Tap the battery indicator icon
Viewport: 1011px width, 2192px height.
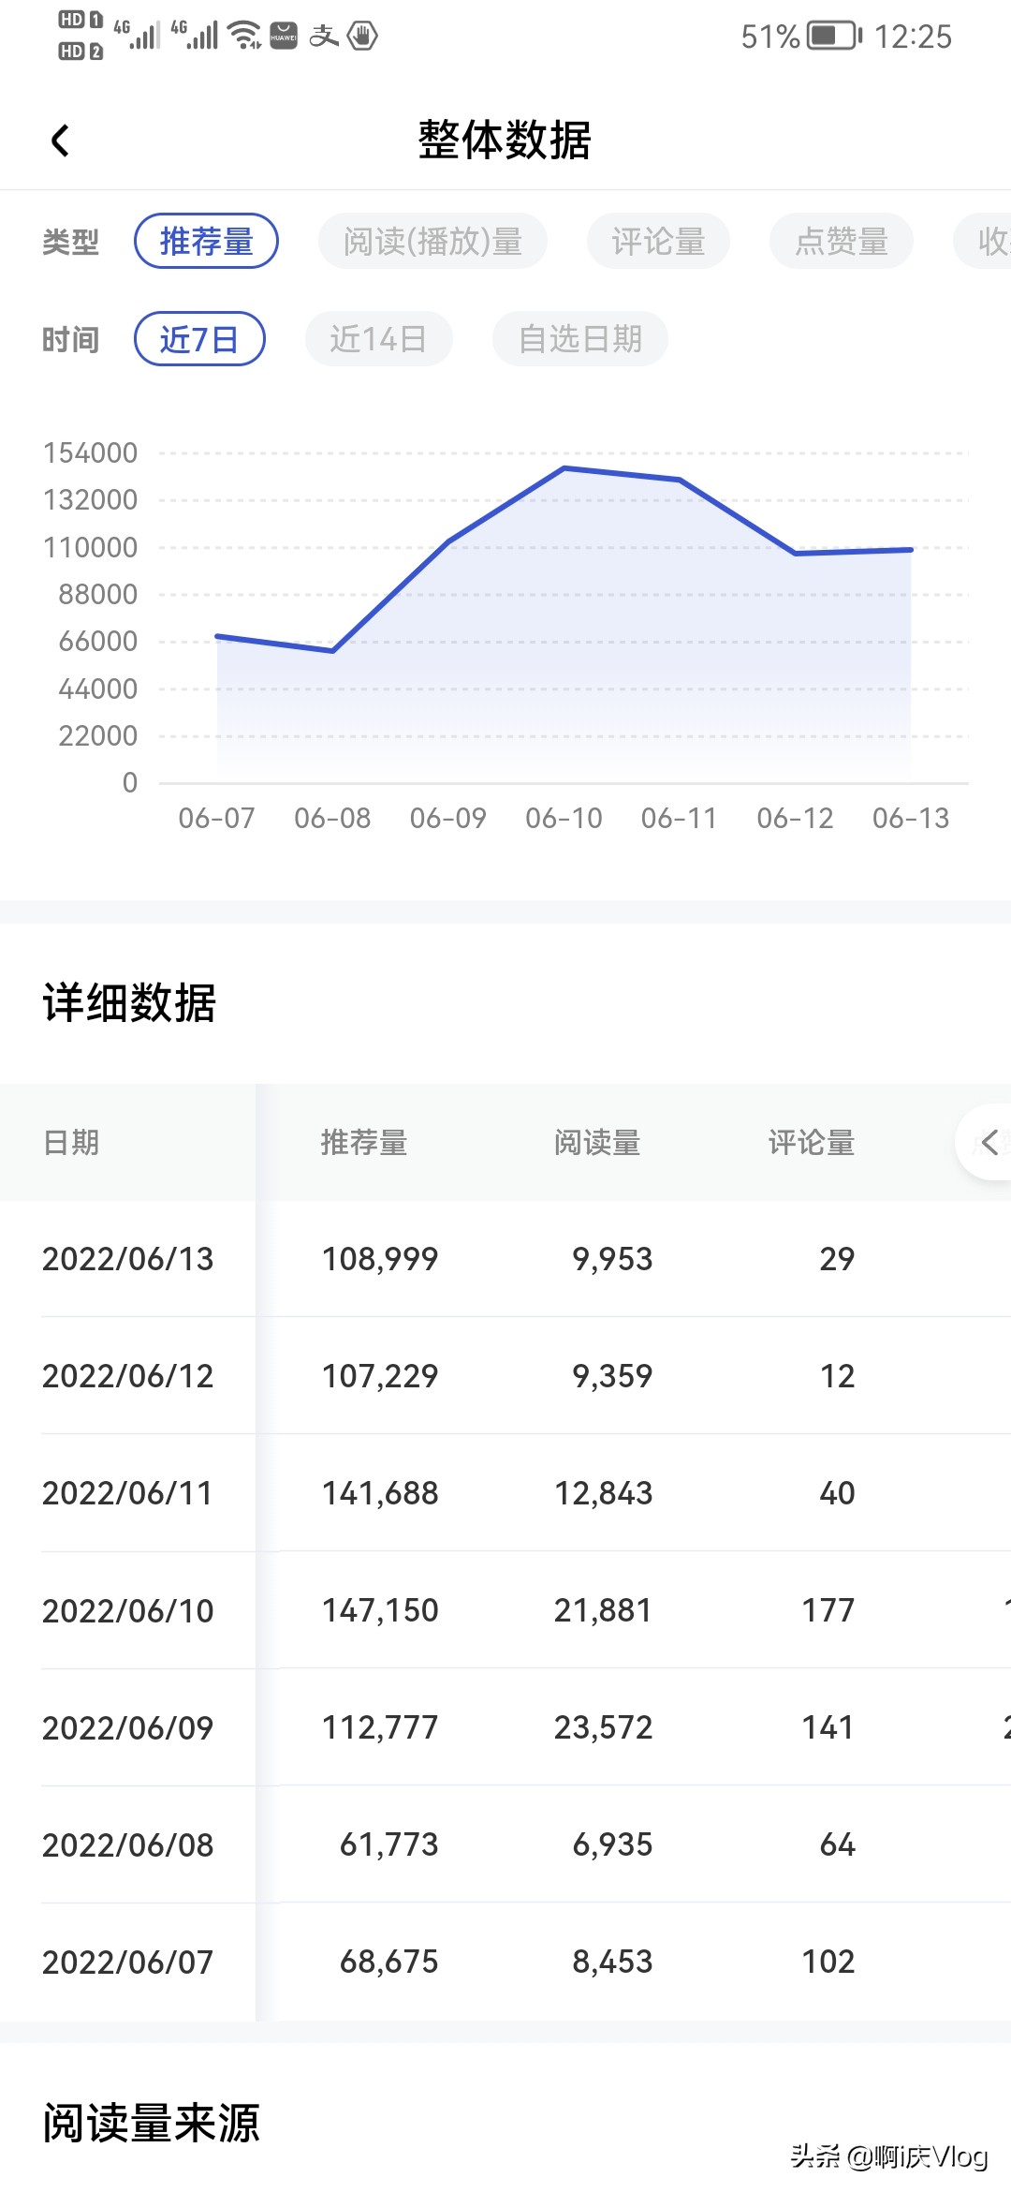pyautogui.click(x=834, y=37)
